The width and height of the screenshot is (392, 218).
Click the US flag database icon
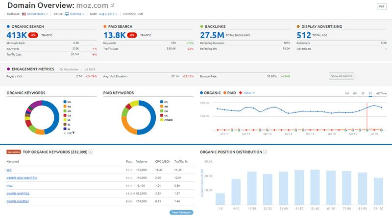click(x=24, y=14)
